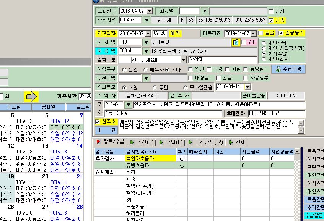Select Saturday the 14th in calendar
Screen dimensions: 324x221
pyautogui.click(x=80, y=146)
